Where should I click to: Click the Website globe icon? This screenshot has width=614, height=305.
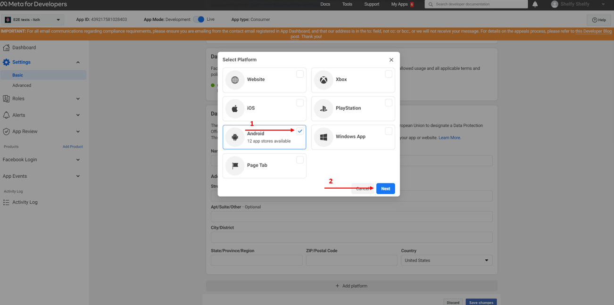pos(235,80)
